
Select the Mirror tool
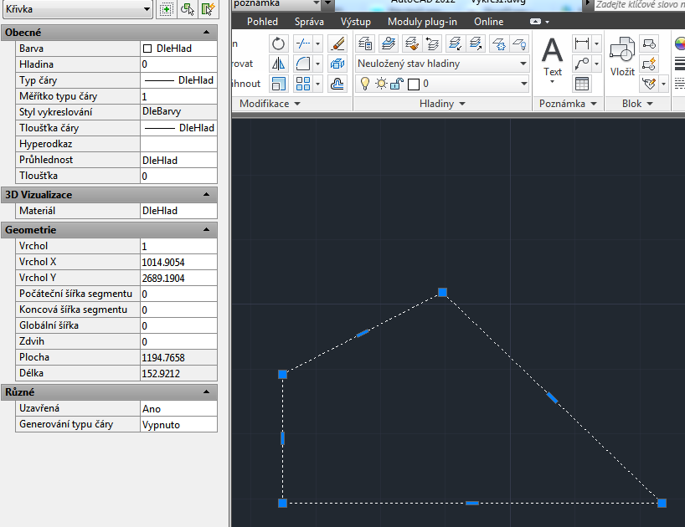click(278, 64)
